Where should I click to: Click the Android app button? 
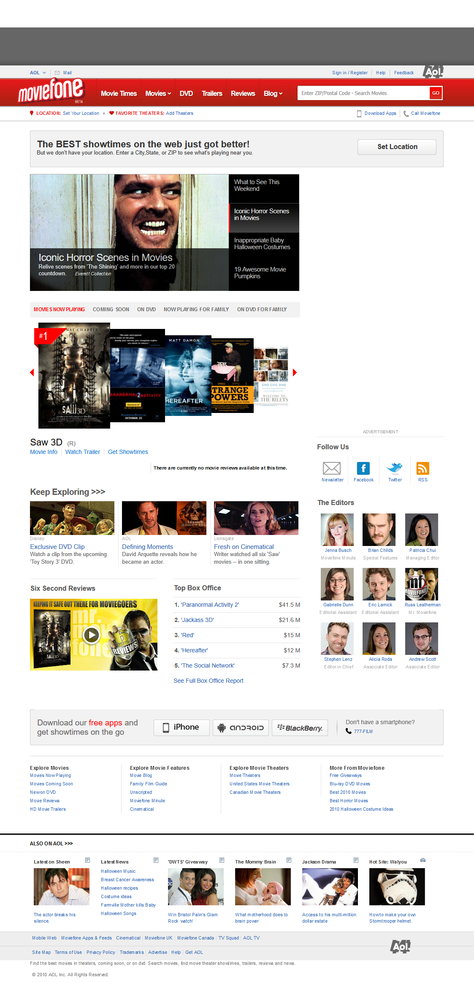click(x=241, y=727)
